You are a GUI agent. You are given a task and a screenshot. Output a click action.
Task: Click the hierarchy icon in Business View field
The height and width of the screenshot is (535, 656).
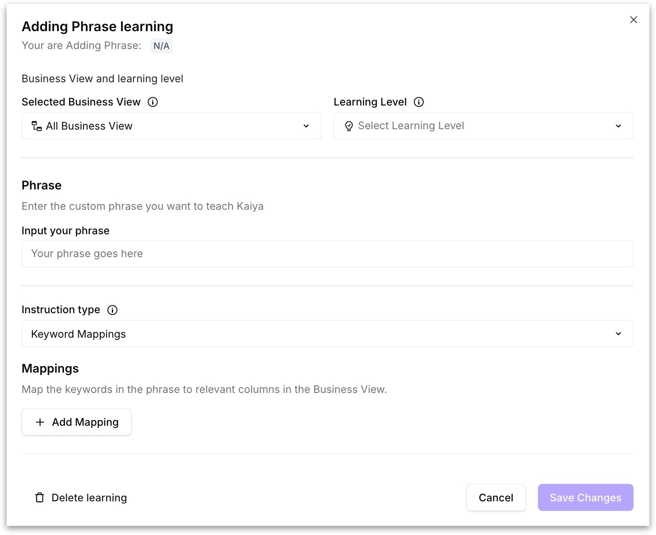[x=37, y=126]
